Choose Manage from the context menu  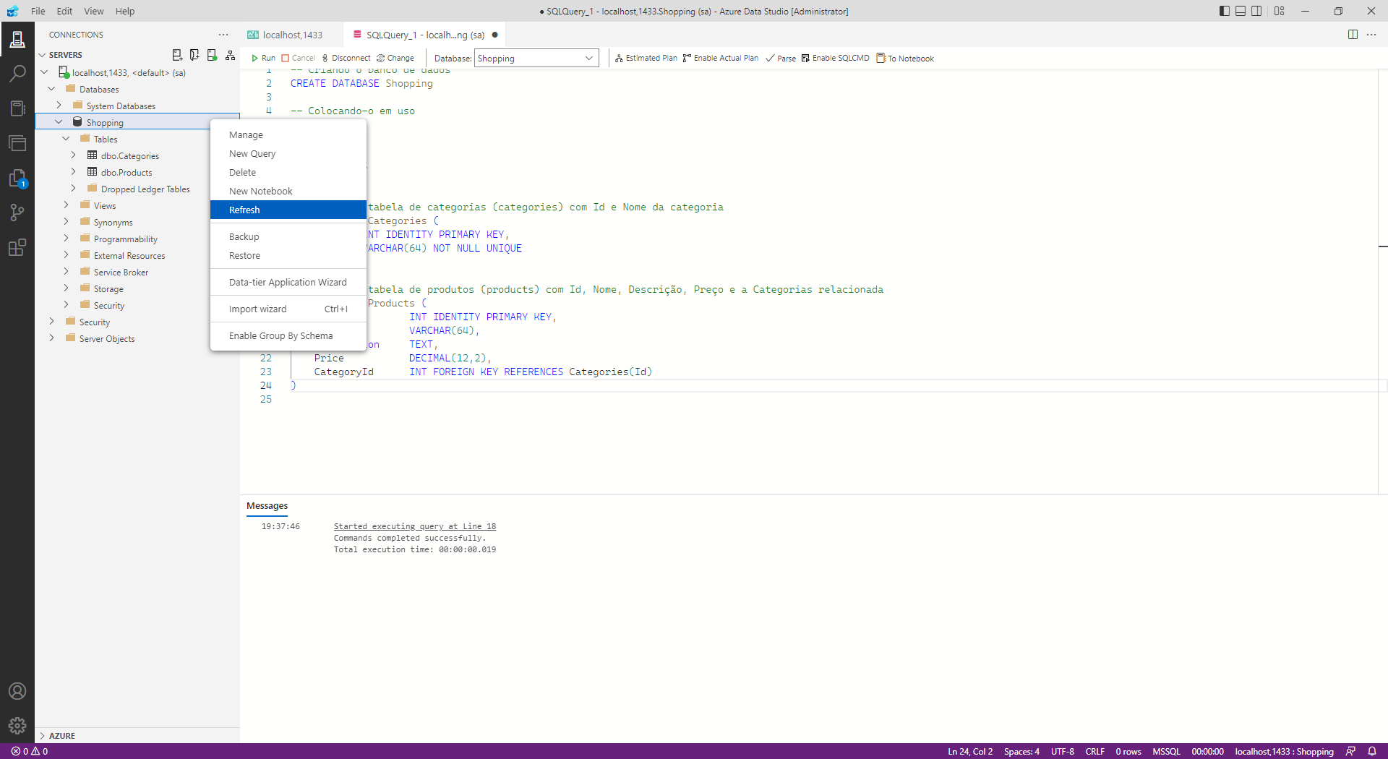tap(288, 135)
